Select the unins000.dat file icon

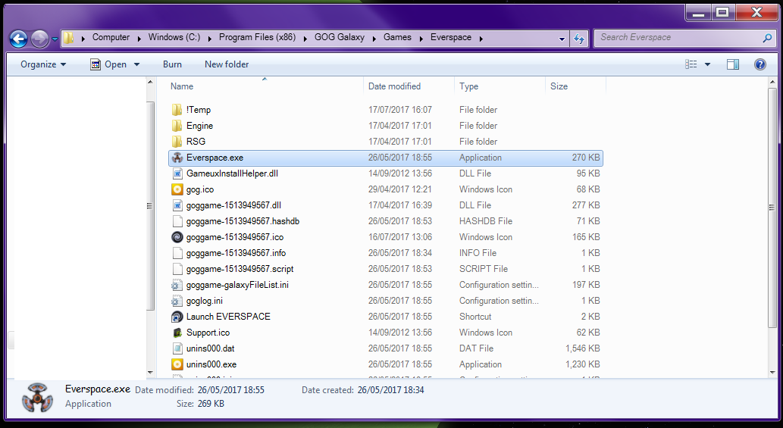pos(177,348)
